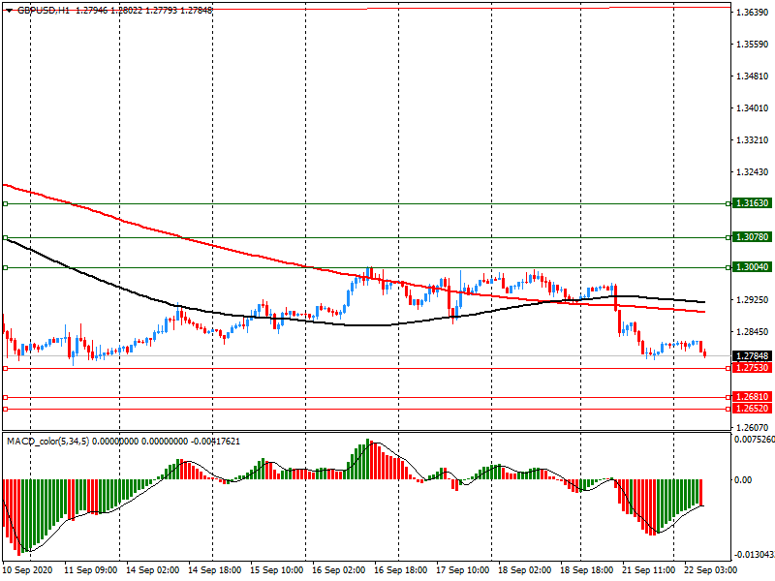The height and width of the screenshot is (581, 775).
Task: Click the 16 Sep 02:00 time axis label
Action: click(338, 570)
